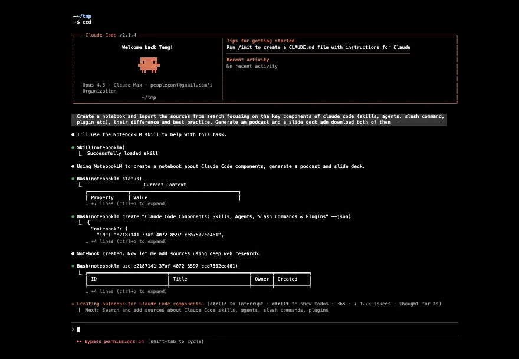Select the Recent activity section header

coord(247,59)
